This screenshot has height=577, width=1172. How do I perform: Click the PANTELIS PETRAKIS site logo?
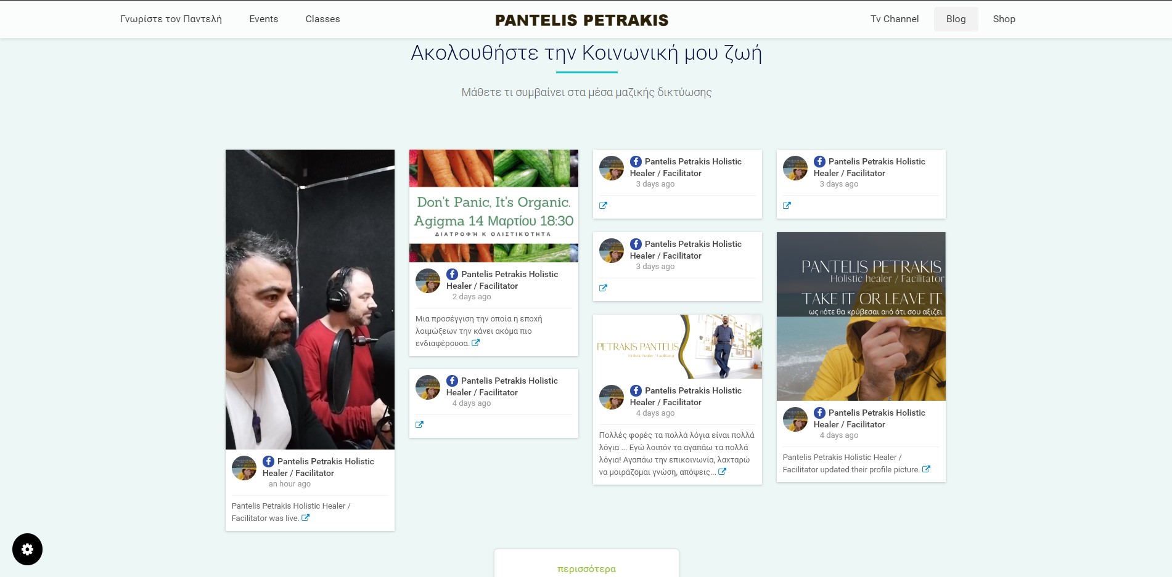tap(581, 20)
